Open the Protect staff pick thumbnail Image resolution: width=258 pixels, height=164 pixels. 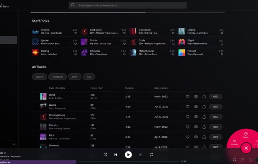(182, 52)
